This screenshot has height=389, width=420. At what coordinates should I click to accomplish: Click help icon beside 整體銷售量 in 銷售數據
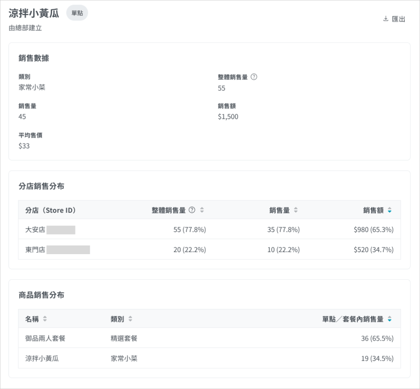point(253,77)
